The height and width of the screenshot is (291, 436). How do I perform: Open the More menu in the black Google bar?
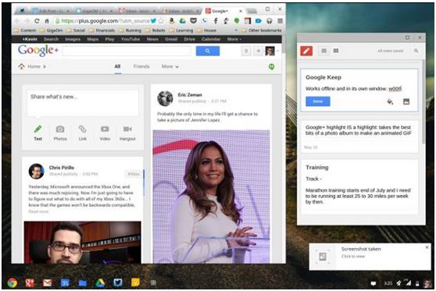pyautogui.click(x=234, y=39)
